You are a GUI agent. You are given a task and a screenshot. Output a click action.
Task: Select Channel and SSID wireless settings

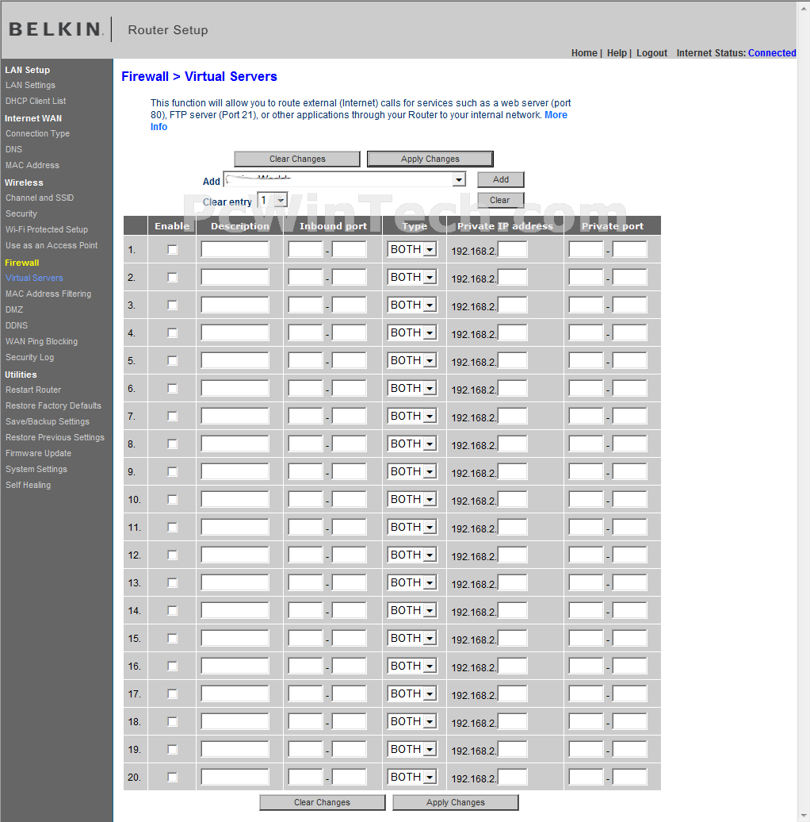pyautogui.click(x=40, y=198)
